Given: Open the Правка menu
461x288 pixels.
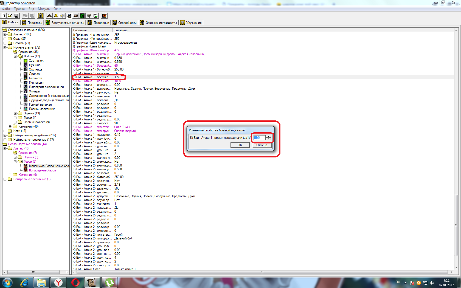Looking at the screenshot, I should (x=19, y=9).
